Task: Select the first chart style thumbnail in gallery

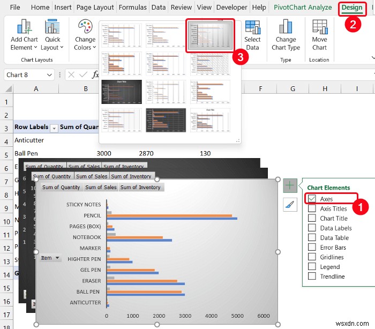Action: 122,35
